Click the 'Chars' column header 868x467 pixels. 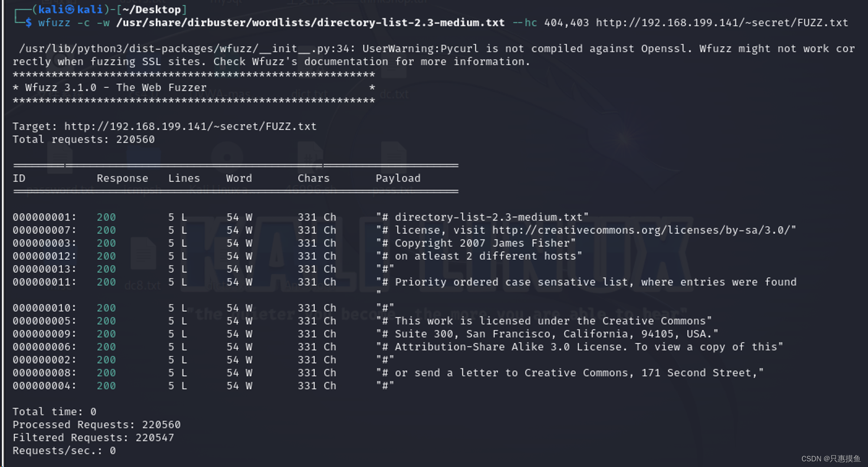(313, 178)
